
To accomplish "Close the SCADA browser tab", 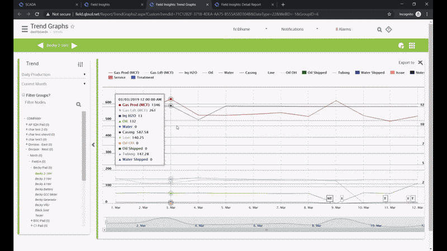I will point(77,4).
